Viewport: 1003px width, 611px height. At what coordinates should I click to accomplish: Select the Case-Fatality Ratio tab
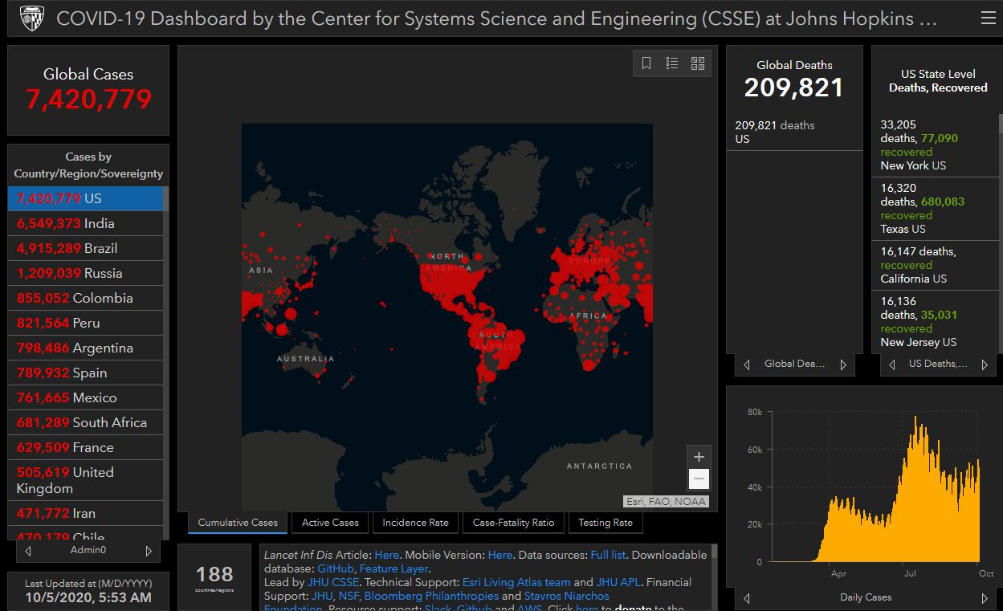tap(513, 523)
